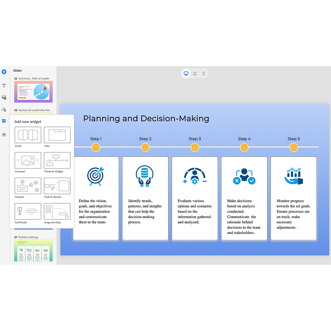Insert the Tabs widget
Viewport: 331px width, 331px height.
57,135
